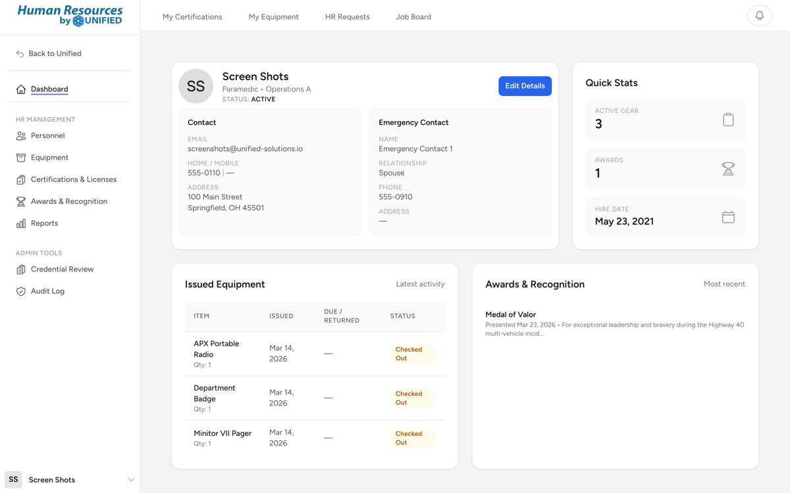Click the Latest activity label

point(420,284)
